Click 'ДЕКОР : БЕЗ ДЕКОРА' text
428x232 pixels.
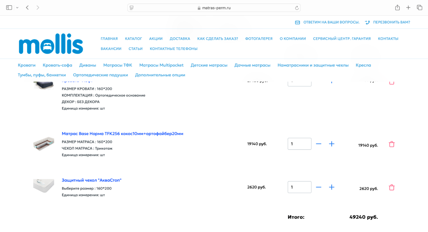click(x=81, y=102)
